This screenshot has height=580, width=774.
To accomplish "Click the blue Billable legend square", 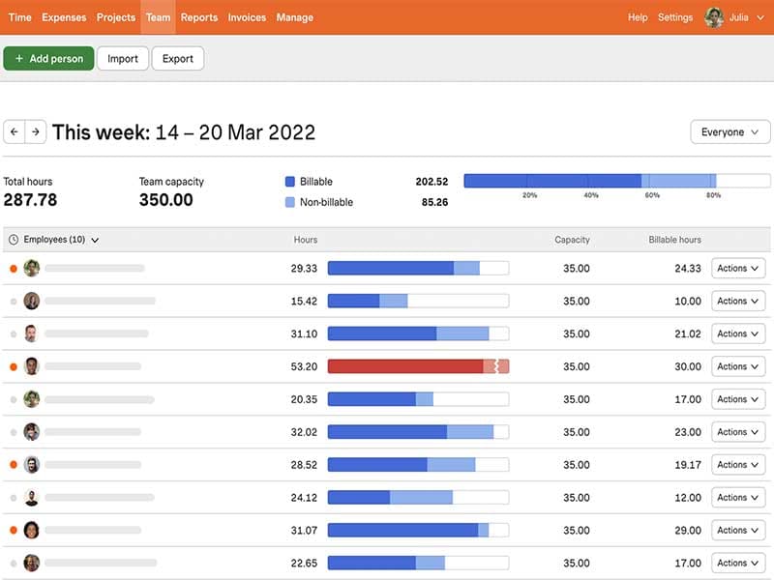I will (x=290, y=182).
